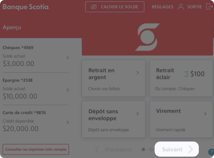
Task: Click the Banque Scotia logo
Action: pyautogui.click(x=26, y=7)
